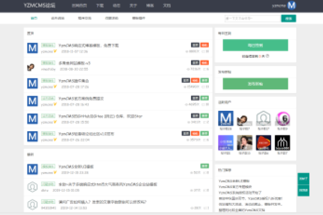Click the upper teal floating side button

pyautogui.click(x=304, y=179)
